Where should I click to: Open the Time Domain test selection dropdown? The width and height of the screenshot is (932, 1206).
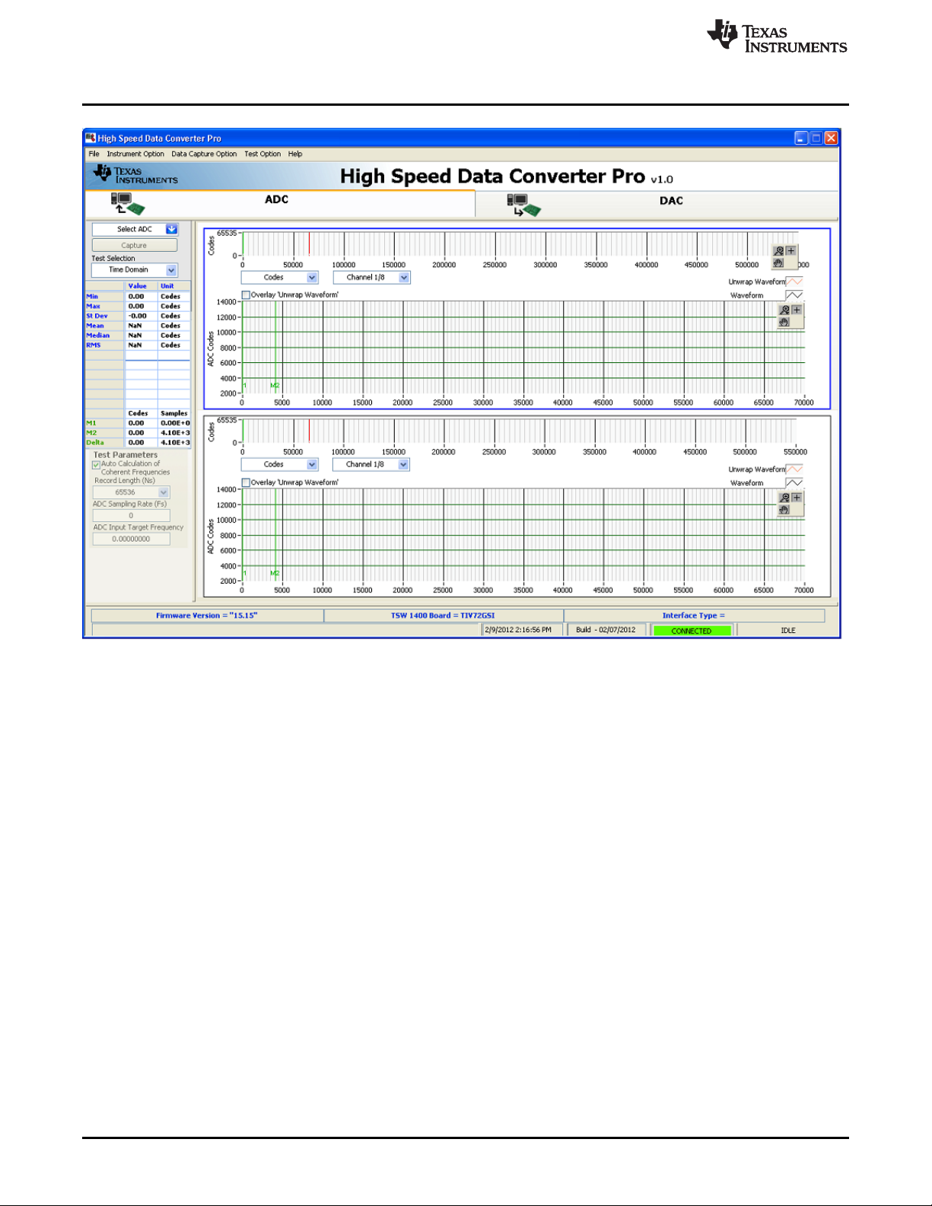point(135,270)
